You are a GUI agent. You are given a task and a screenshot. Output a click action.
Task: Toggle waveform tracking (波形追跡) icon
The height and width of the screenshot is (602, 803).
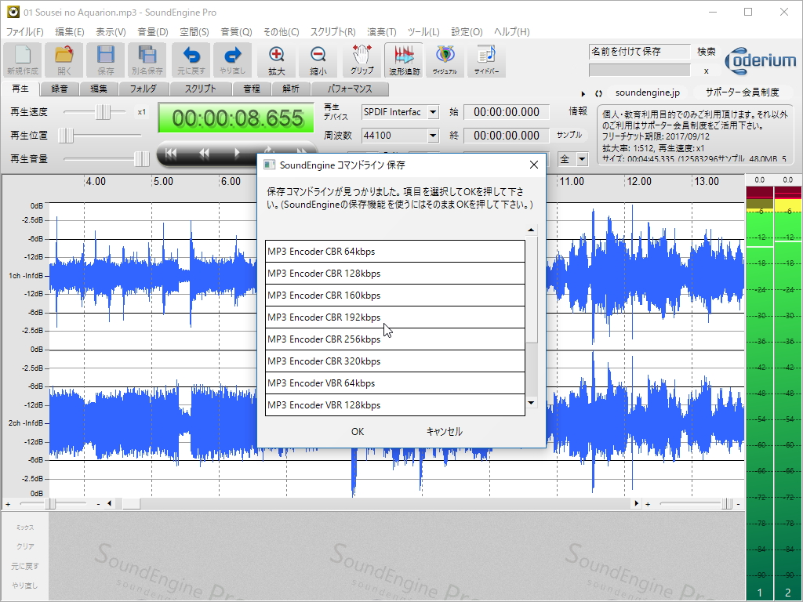404,60
